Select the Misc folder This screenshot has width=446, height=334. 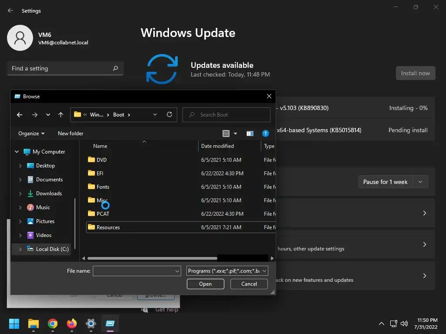coord(101,200)
